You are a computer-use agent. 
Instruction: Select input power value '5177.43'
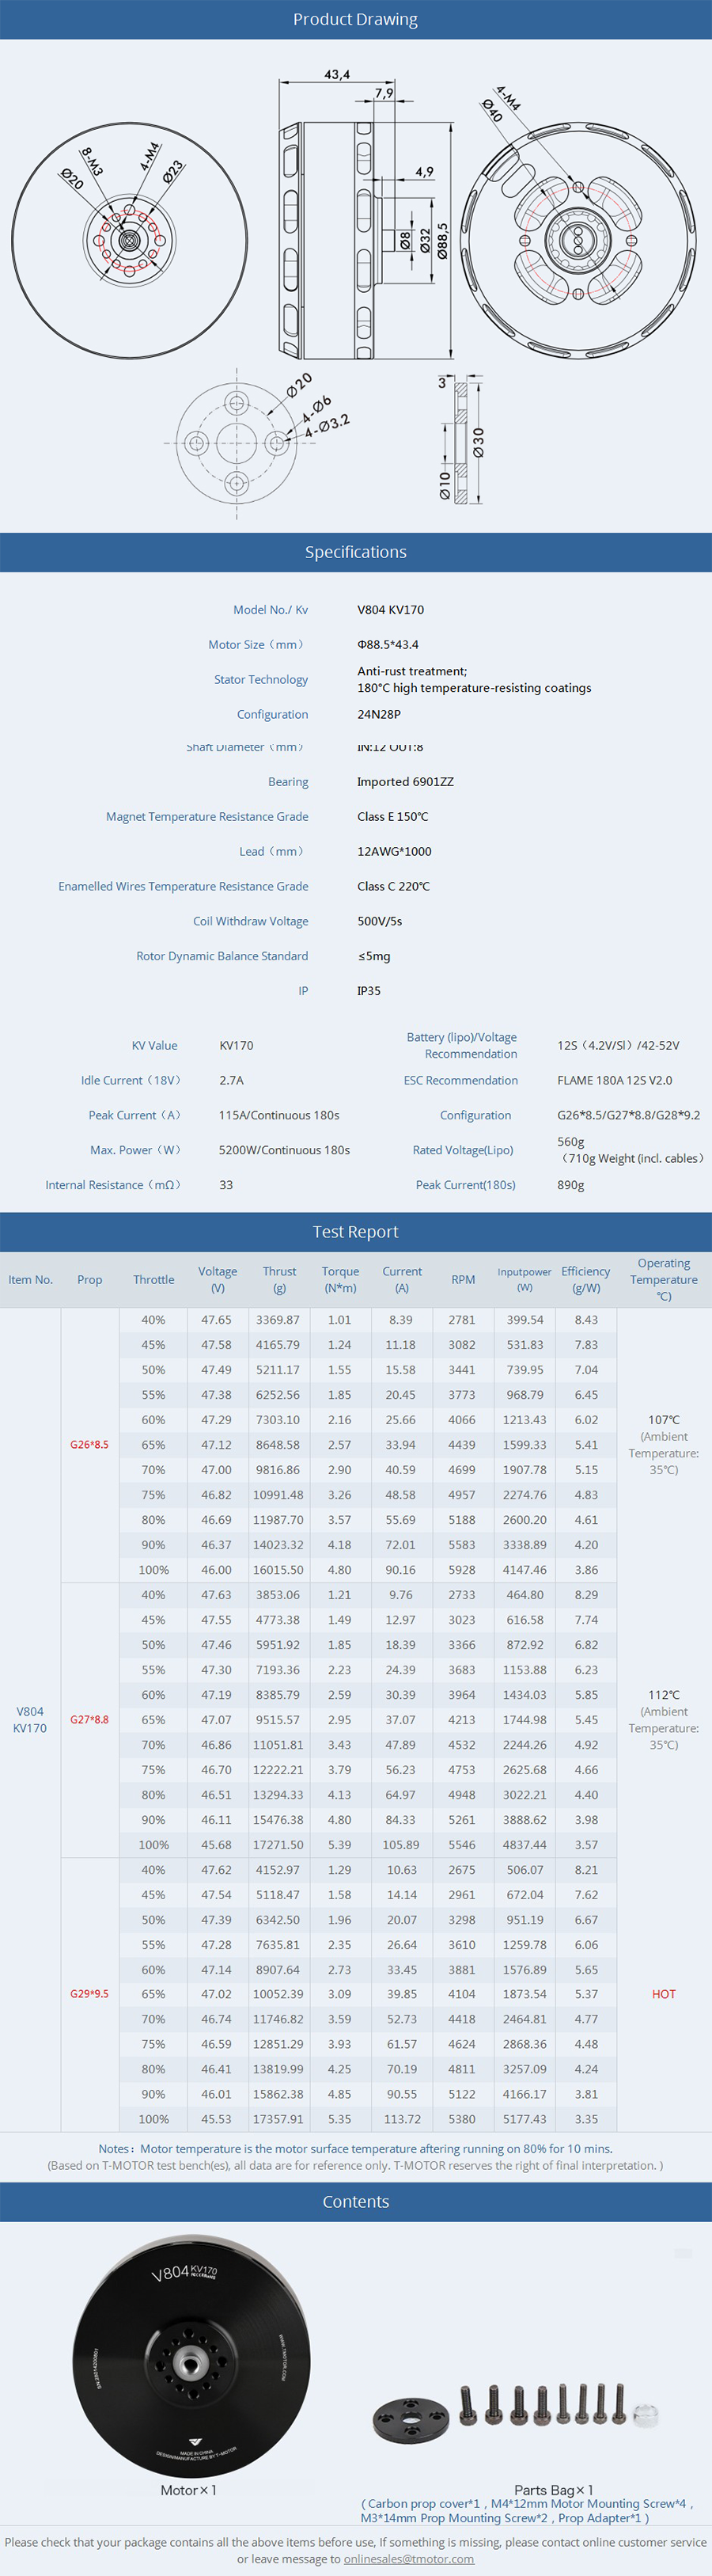tap(525, 2119)
